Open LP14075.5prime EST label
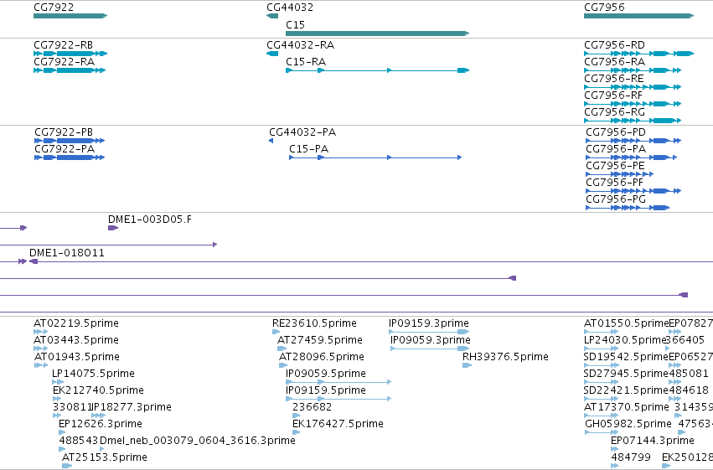This screenshot has height=470, width=713. coord(93,374)
